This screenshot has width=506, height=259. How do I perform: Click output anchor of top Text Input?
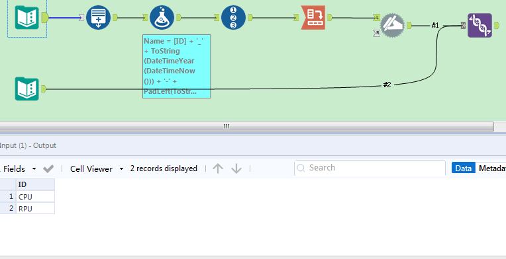(x=45, y=18)
